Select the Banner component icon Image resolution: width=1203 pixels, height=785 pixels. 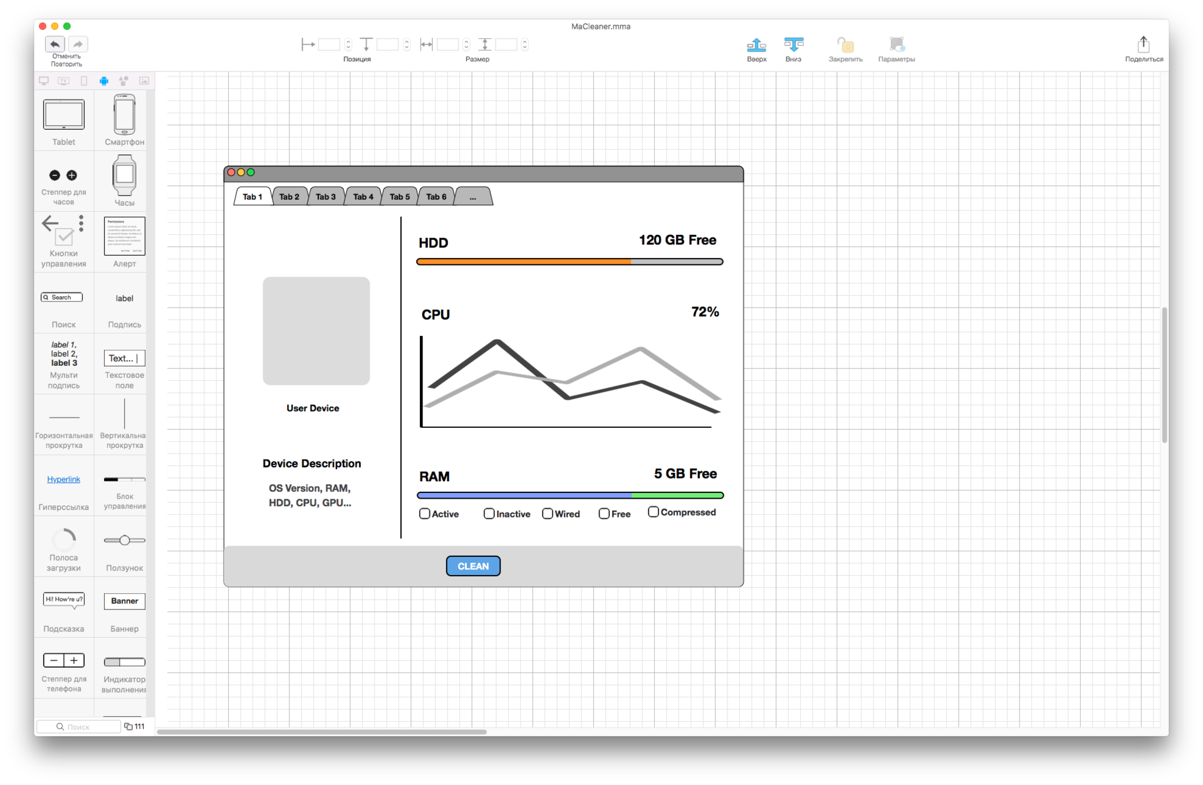point(123,601)
